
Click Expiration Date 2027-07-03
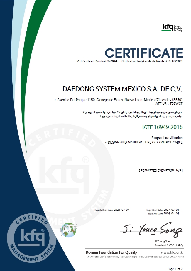[x=163, y=210]
